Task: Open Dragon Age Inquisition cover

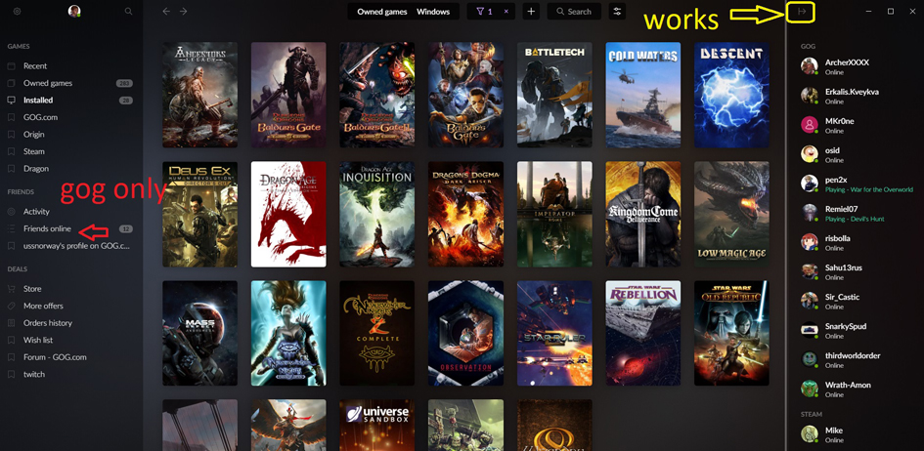Action: [x=377, y=214]
